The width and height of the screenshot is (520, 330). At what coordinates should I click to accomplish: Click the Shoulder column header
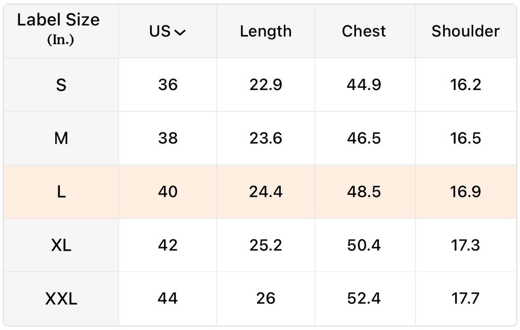tap(465, 31)
